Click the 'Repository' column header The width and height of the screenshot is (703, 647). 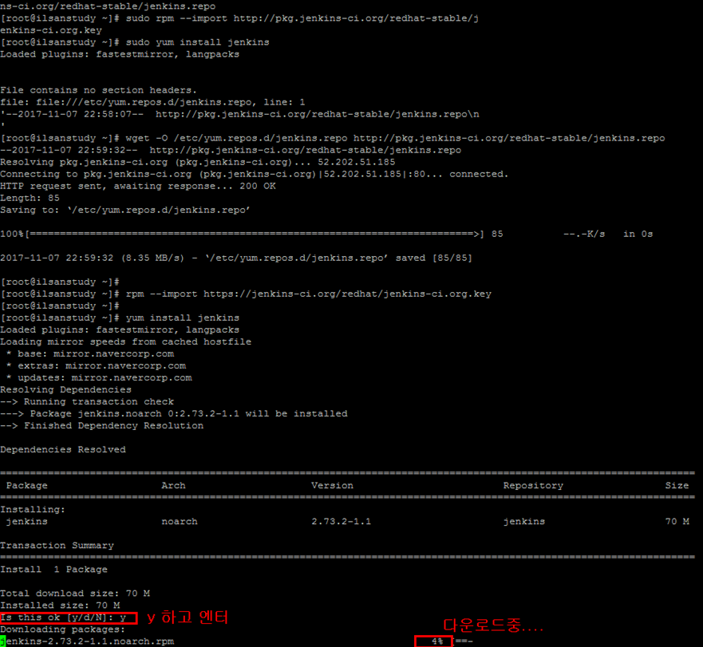click(x=533, y=486)
